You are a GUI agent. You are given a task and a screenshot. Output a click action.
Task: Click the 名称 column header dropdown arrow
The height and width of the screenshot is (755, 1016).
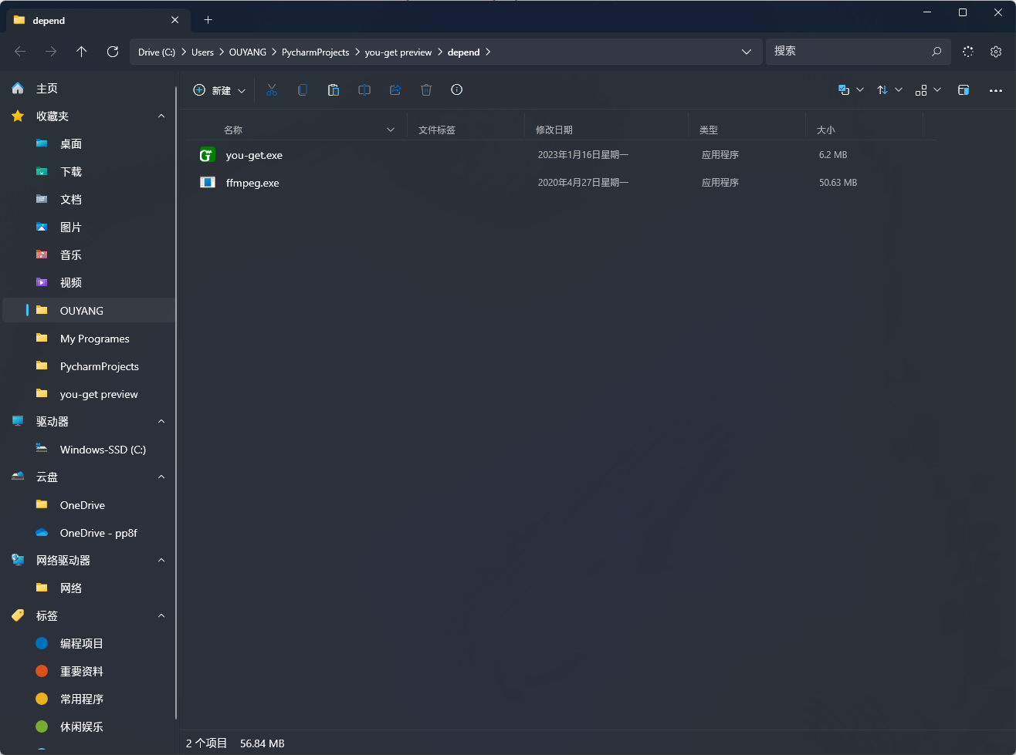[x=391, y=130]
